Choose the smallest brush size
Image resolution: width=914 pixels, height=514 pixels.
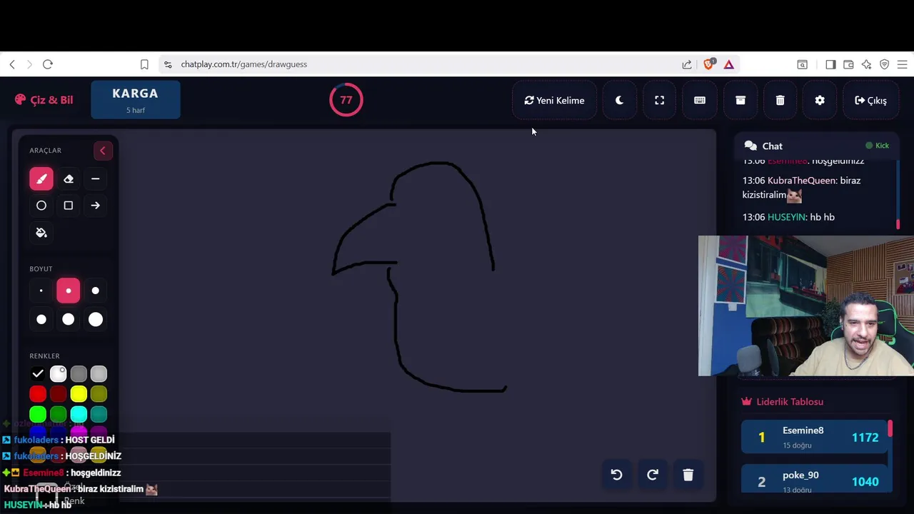[41, 291]
